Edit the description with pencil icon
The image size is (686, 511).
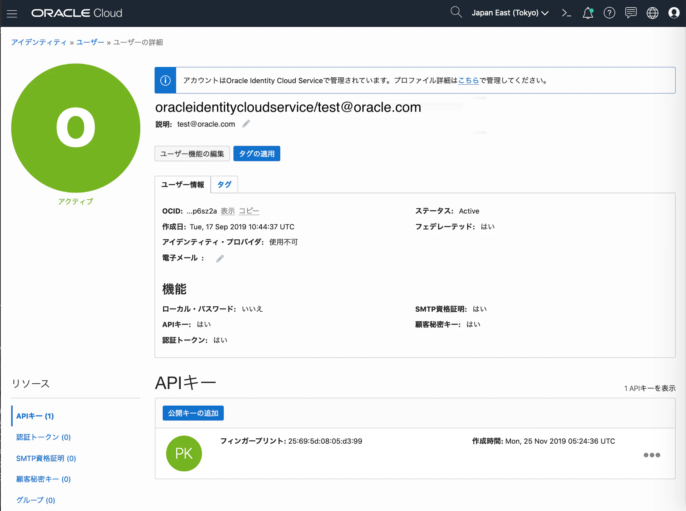tap(246, 124)
